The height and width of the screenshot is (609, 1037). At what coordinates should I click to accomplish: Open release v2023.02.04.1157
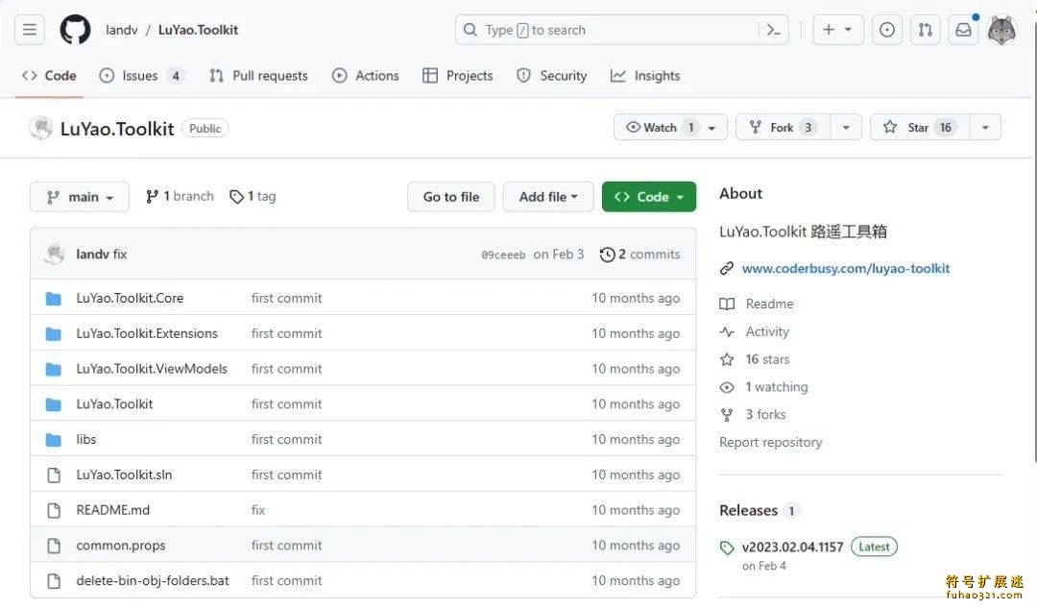coord(792,548)
